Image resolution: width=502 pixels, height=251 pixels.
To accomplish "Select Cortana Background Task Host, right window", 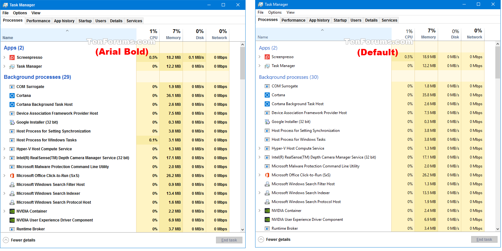I will click(370, 104).
